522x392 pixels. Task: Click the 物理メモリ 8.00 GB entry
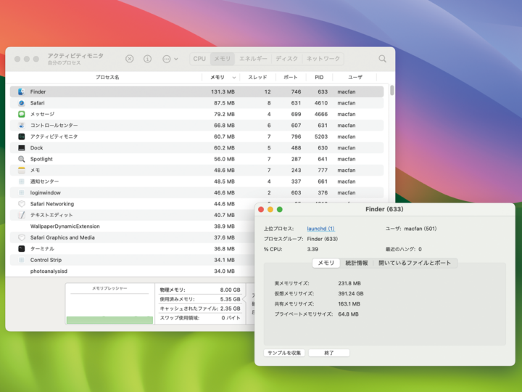(200, 290)
